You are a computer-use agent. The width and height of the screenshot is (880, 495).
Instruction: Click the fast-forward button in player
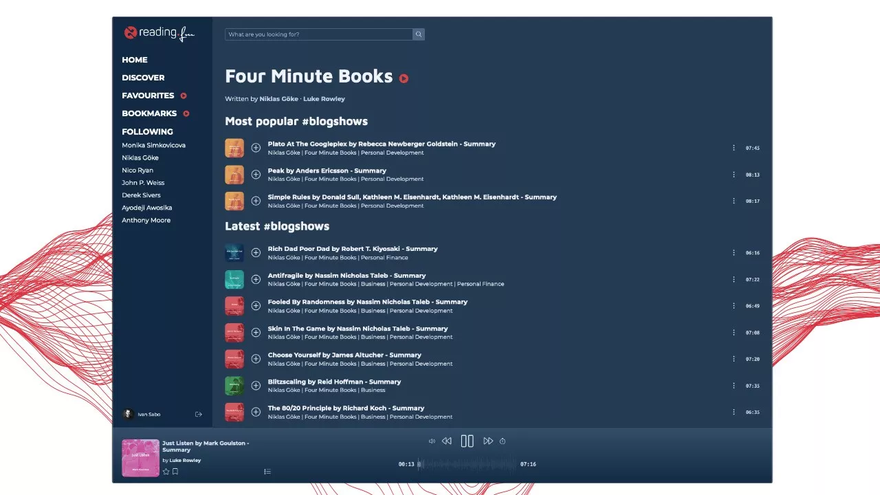tap(488, 441)
